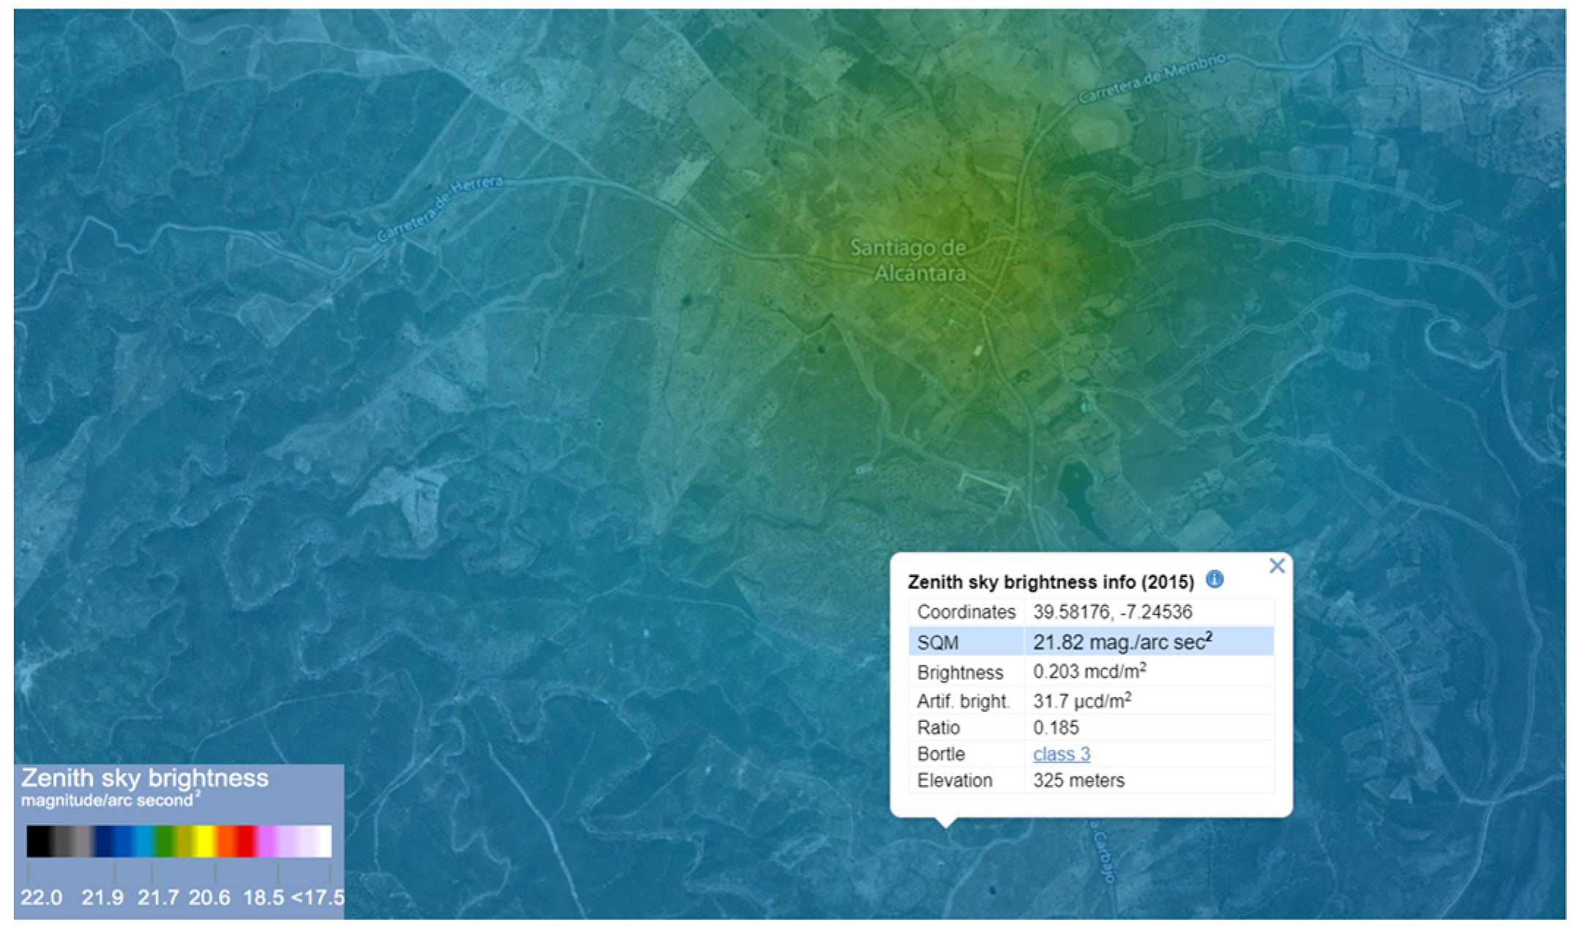The image size is (1577, 930).
Task: Click the black segment of legend color bar
Action: tap(38, 841)
